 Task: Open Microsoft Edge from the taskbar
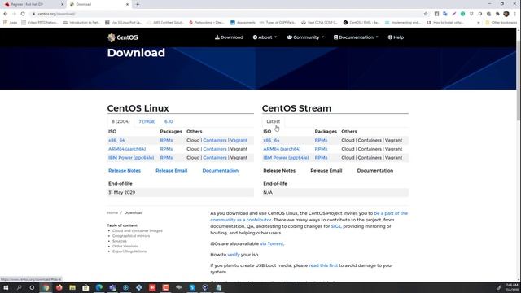(x=99, y=287)
